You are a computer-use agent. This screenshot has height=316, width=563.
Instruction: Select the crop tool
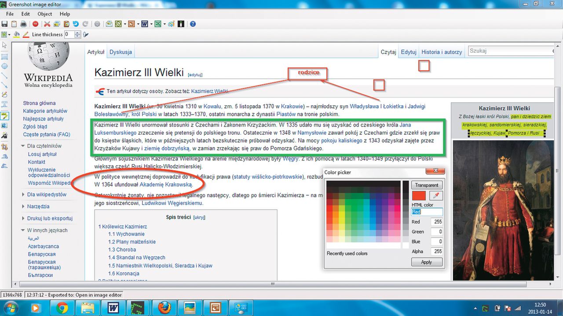point(4,147)
